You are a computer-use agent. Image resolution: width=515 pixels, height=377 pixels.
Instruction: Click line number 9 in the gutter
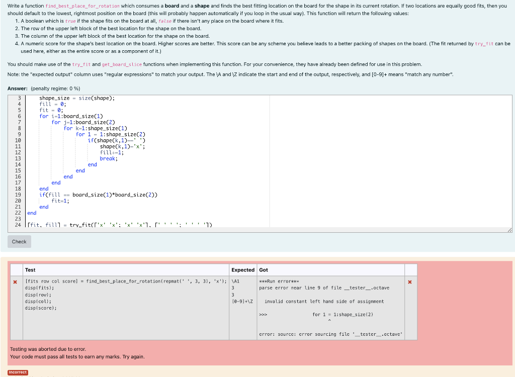(18, 134)
